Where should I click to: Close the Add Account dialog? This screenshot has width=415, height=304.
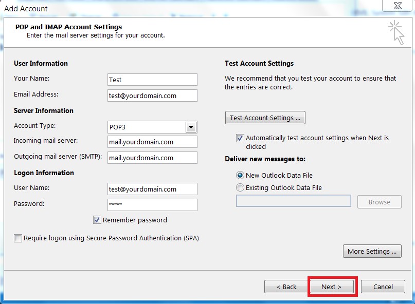point(398,6)
